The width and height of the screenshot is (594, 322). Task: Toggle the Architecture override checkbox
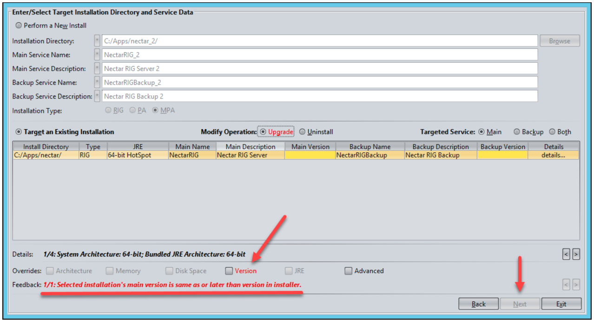pyautogui.click(x=50, y=271)
